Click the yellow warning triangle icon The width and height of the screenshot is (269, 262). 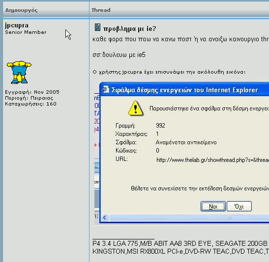click(136, 108)
